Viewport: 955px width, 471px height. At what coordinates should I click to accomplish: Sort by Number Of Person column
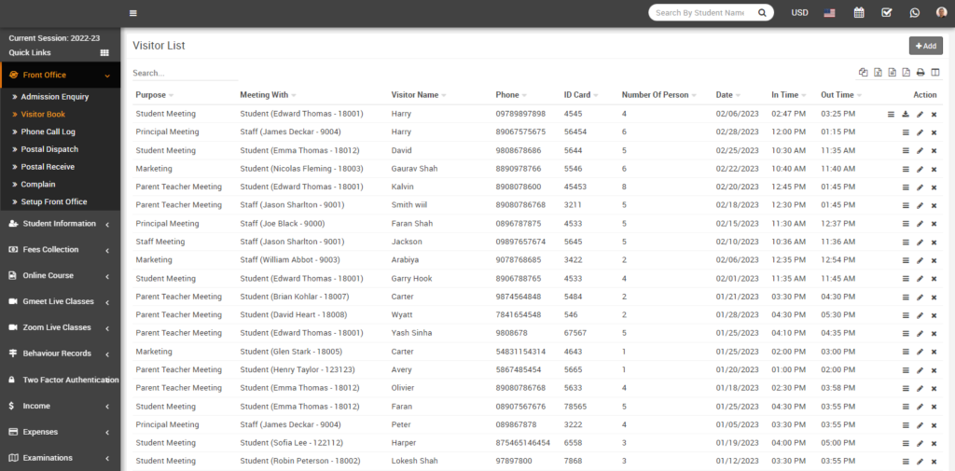click(x=659, y=95)
